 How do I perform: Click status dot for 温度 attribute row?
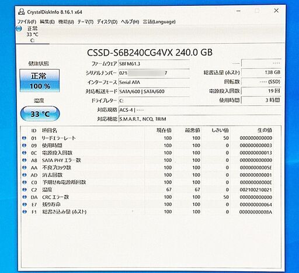pos(24,189)
